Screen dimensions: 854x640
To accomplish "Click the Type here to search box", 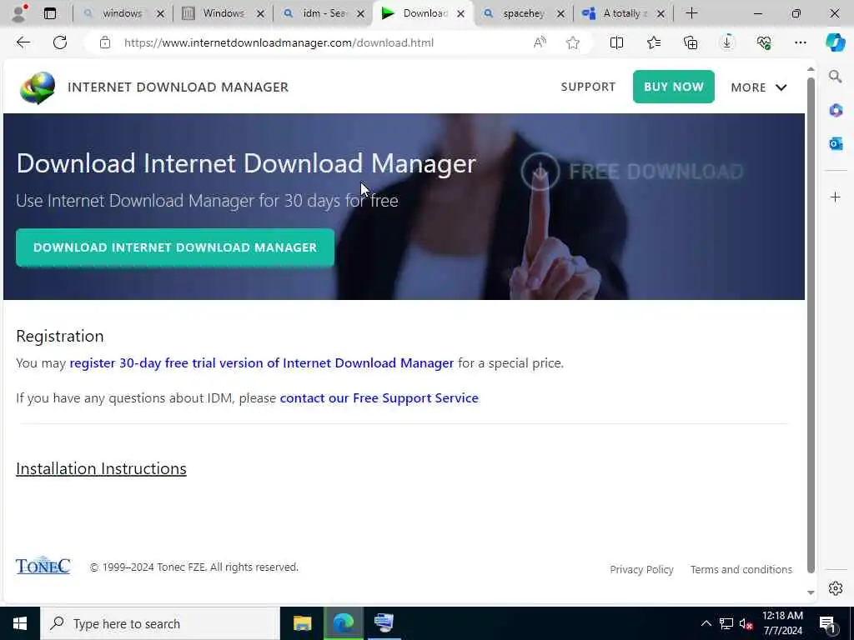I will (160, 623).
